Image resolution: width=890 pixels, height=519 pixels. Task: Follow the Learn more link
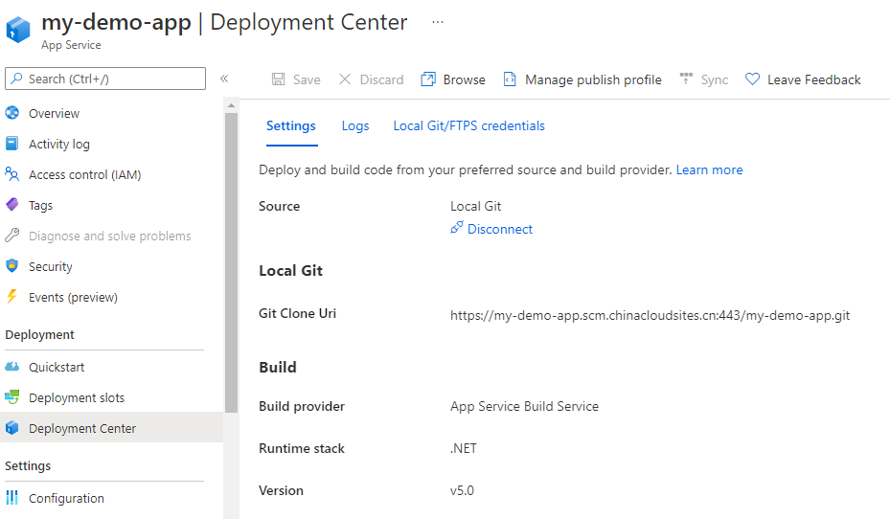[x=709, y=169]
